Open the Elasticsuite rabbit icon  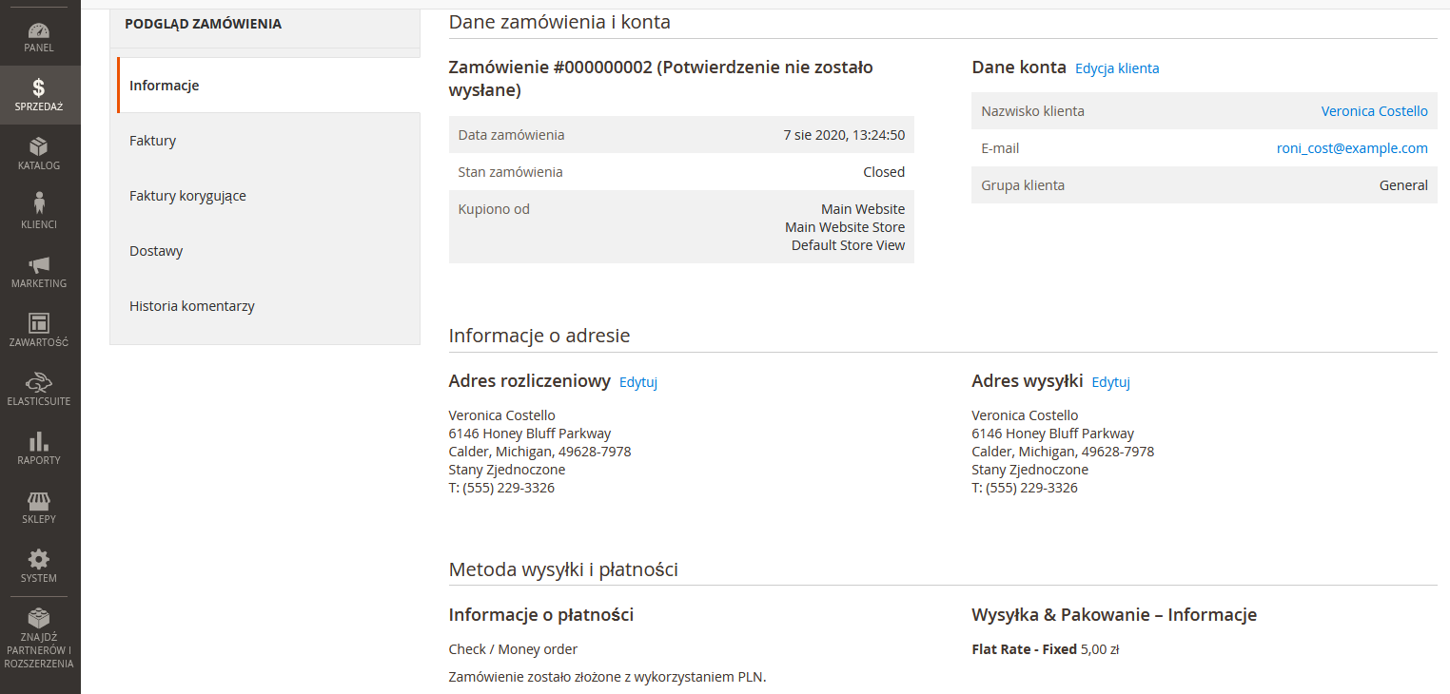(x=39, y=383)
